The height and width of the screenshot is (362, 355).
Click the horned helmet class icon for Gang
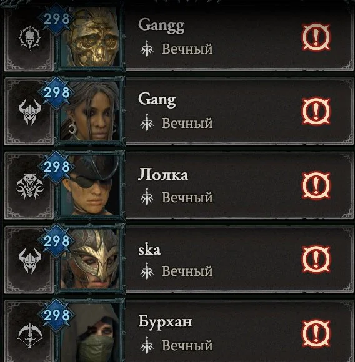coord(30,112)
